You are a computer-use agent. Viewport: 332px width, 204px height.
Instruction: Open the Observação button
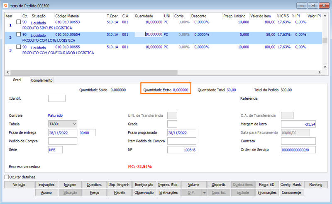(144, 192)
